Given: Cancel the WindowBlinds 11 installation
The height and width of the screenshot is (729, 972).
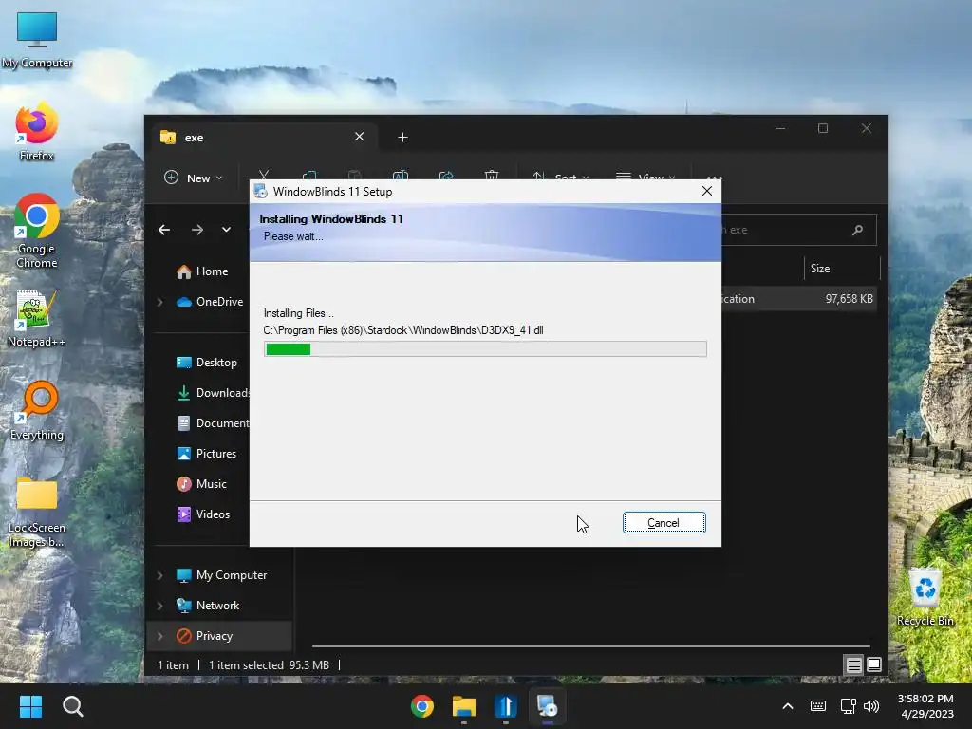Looking at the screenshot, I should 664,523.
